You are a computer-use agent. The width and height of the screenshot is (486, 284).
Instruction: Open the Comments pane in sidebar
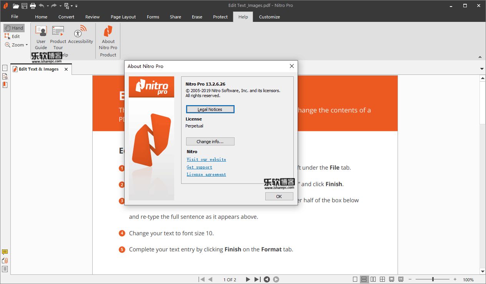(x=5, y=252)
